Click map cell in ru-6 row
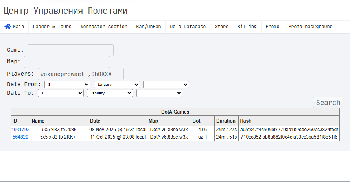 [x=169, y=130]
